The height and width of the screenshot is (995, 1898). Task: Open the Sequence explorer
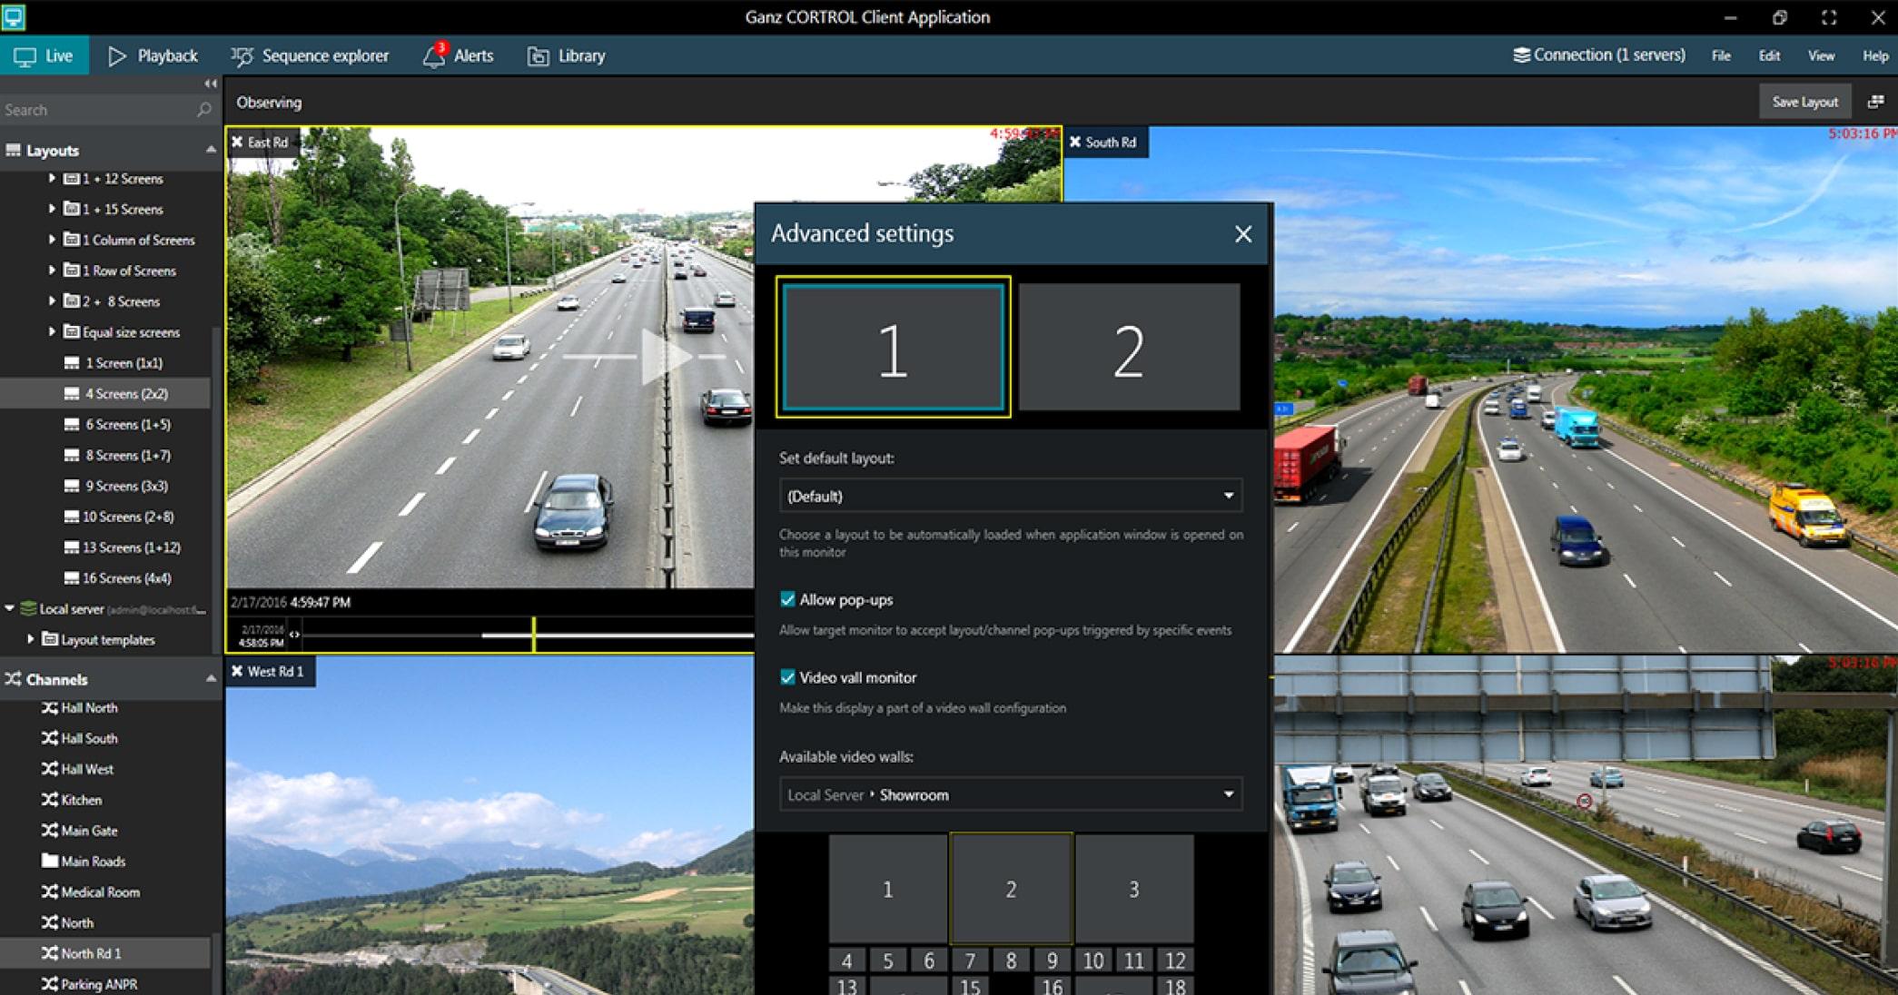(311, 55)
